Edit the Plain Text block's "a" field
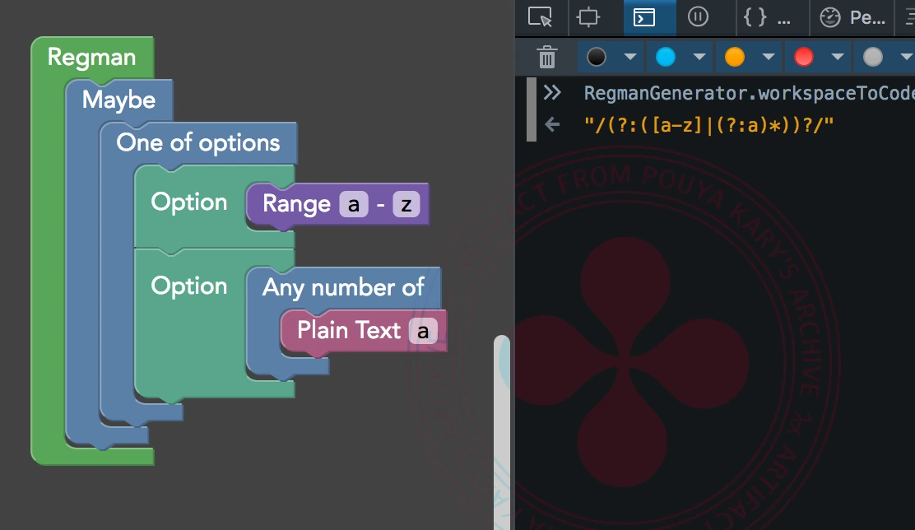Image resolution: width=915 pixels, height=530 pixels. [423, 331]
